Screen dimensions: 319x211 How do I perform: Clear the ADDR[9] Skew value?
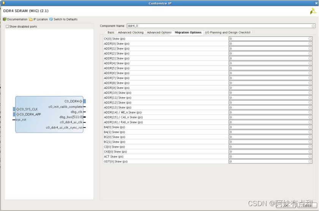[310, 88]
